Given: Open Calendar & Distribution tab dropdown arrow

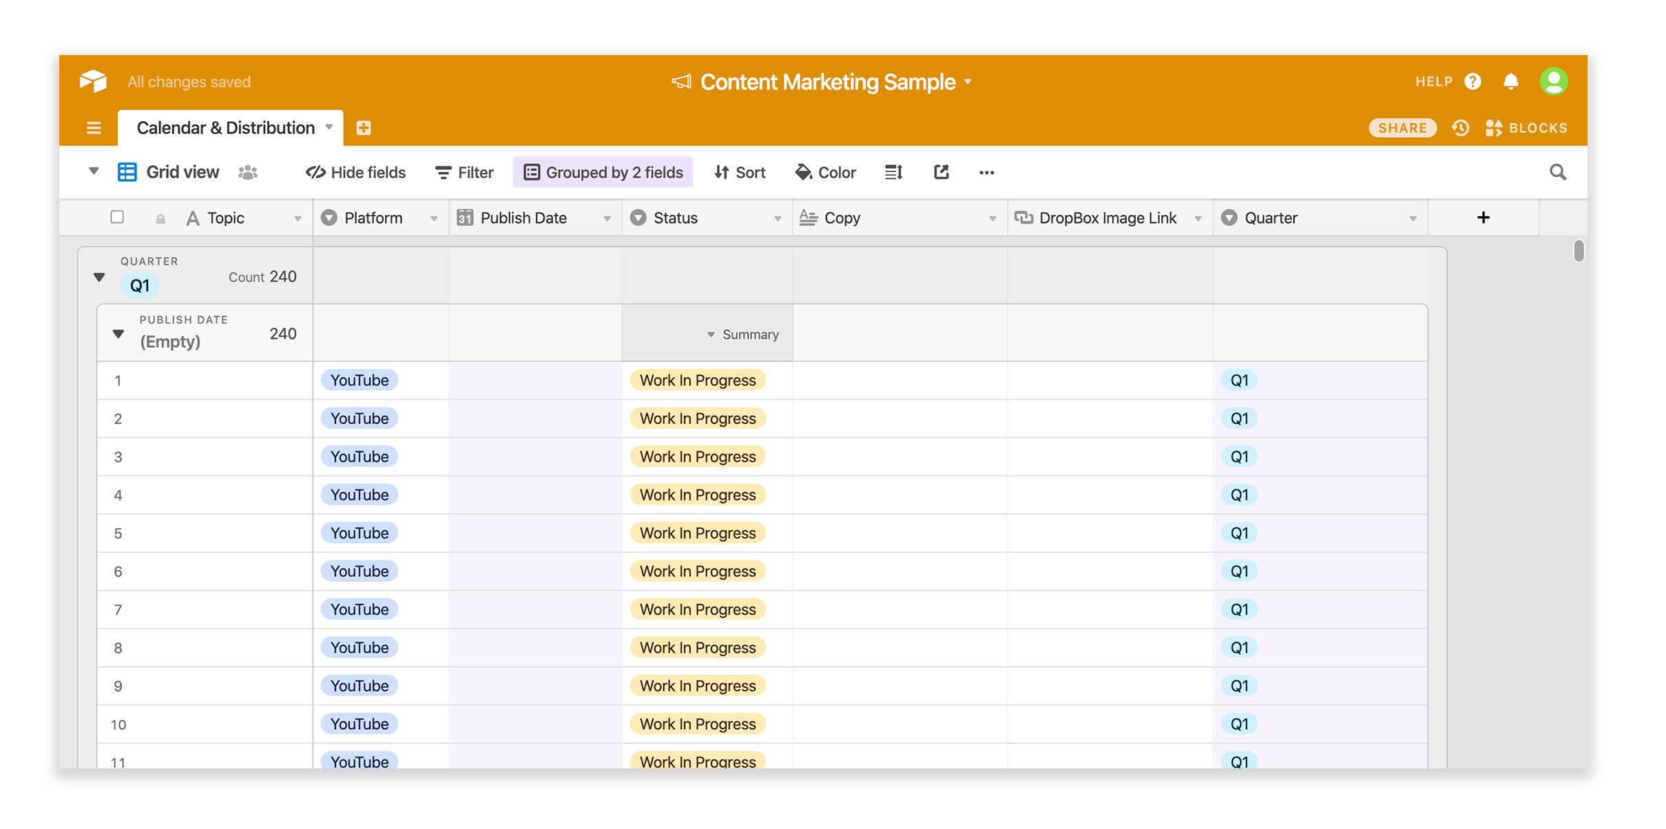Looking at the screenshot, I should point(329,127).
